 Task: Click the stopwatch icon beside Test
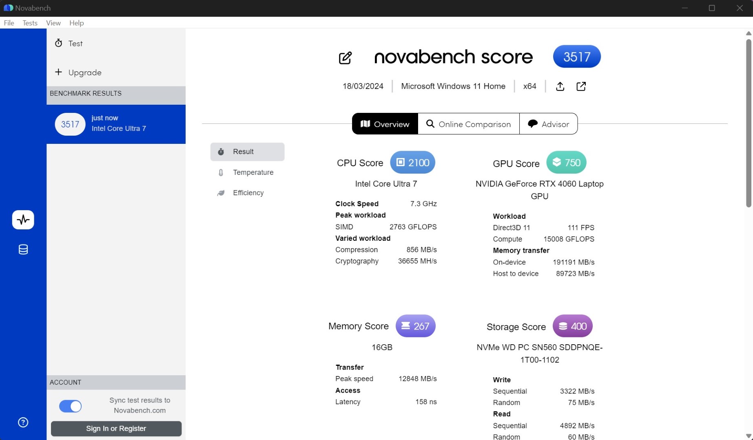58,43
